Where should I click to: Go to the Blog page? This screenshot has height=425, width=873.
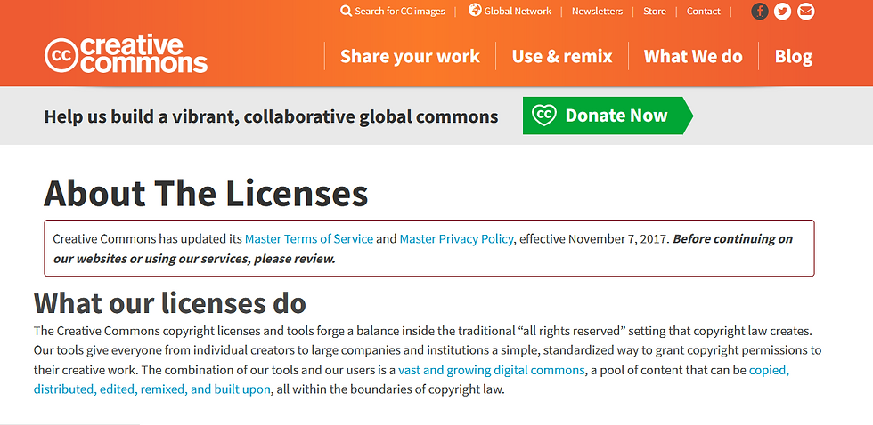pyautogui.click(x=794, y=56)
